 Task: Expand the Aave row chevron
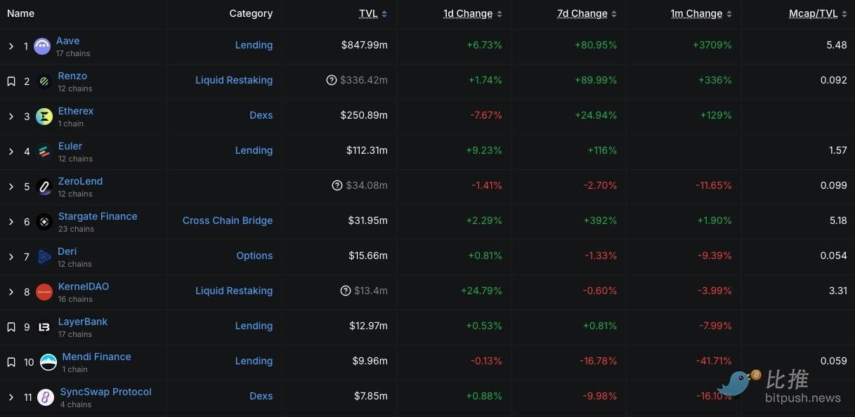pos(11,46)
